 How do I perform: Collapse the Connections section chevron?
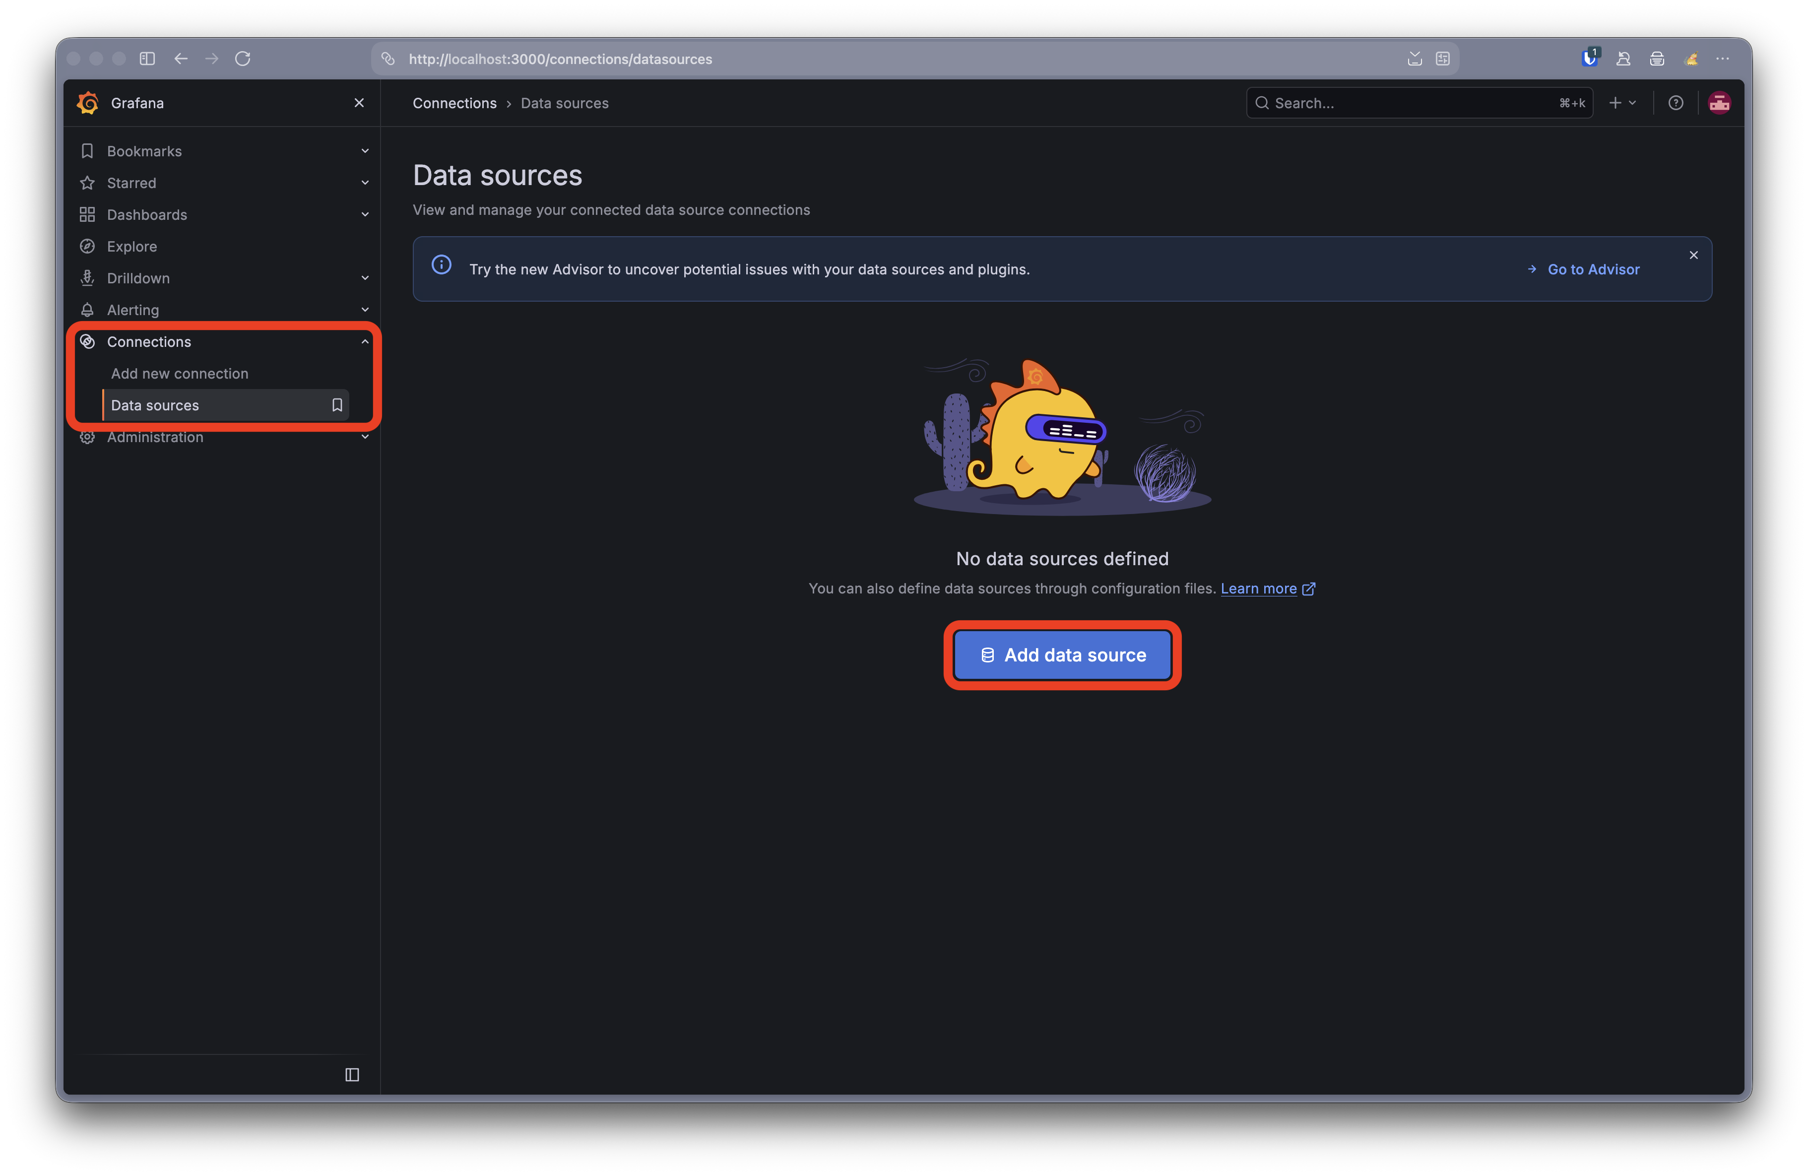(x=365, y=342)
